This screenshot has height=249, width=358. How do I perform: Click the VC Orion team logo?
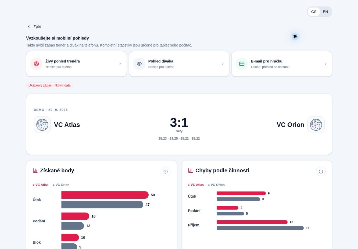point(316,125)
